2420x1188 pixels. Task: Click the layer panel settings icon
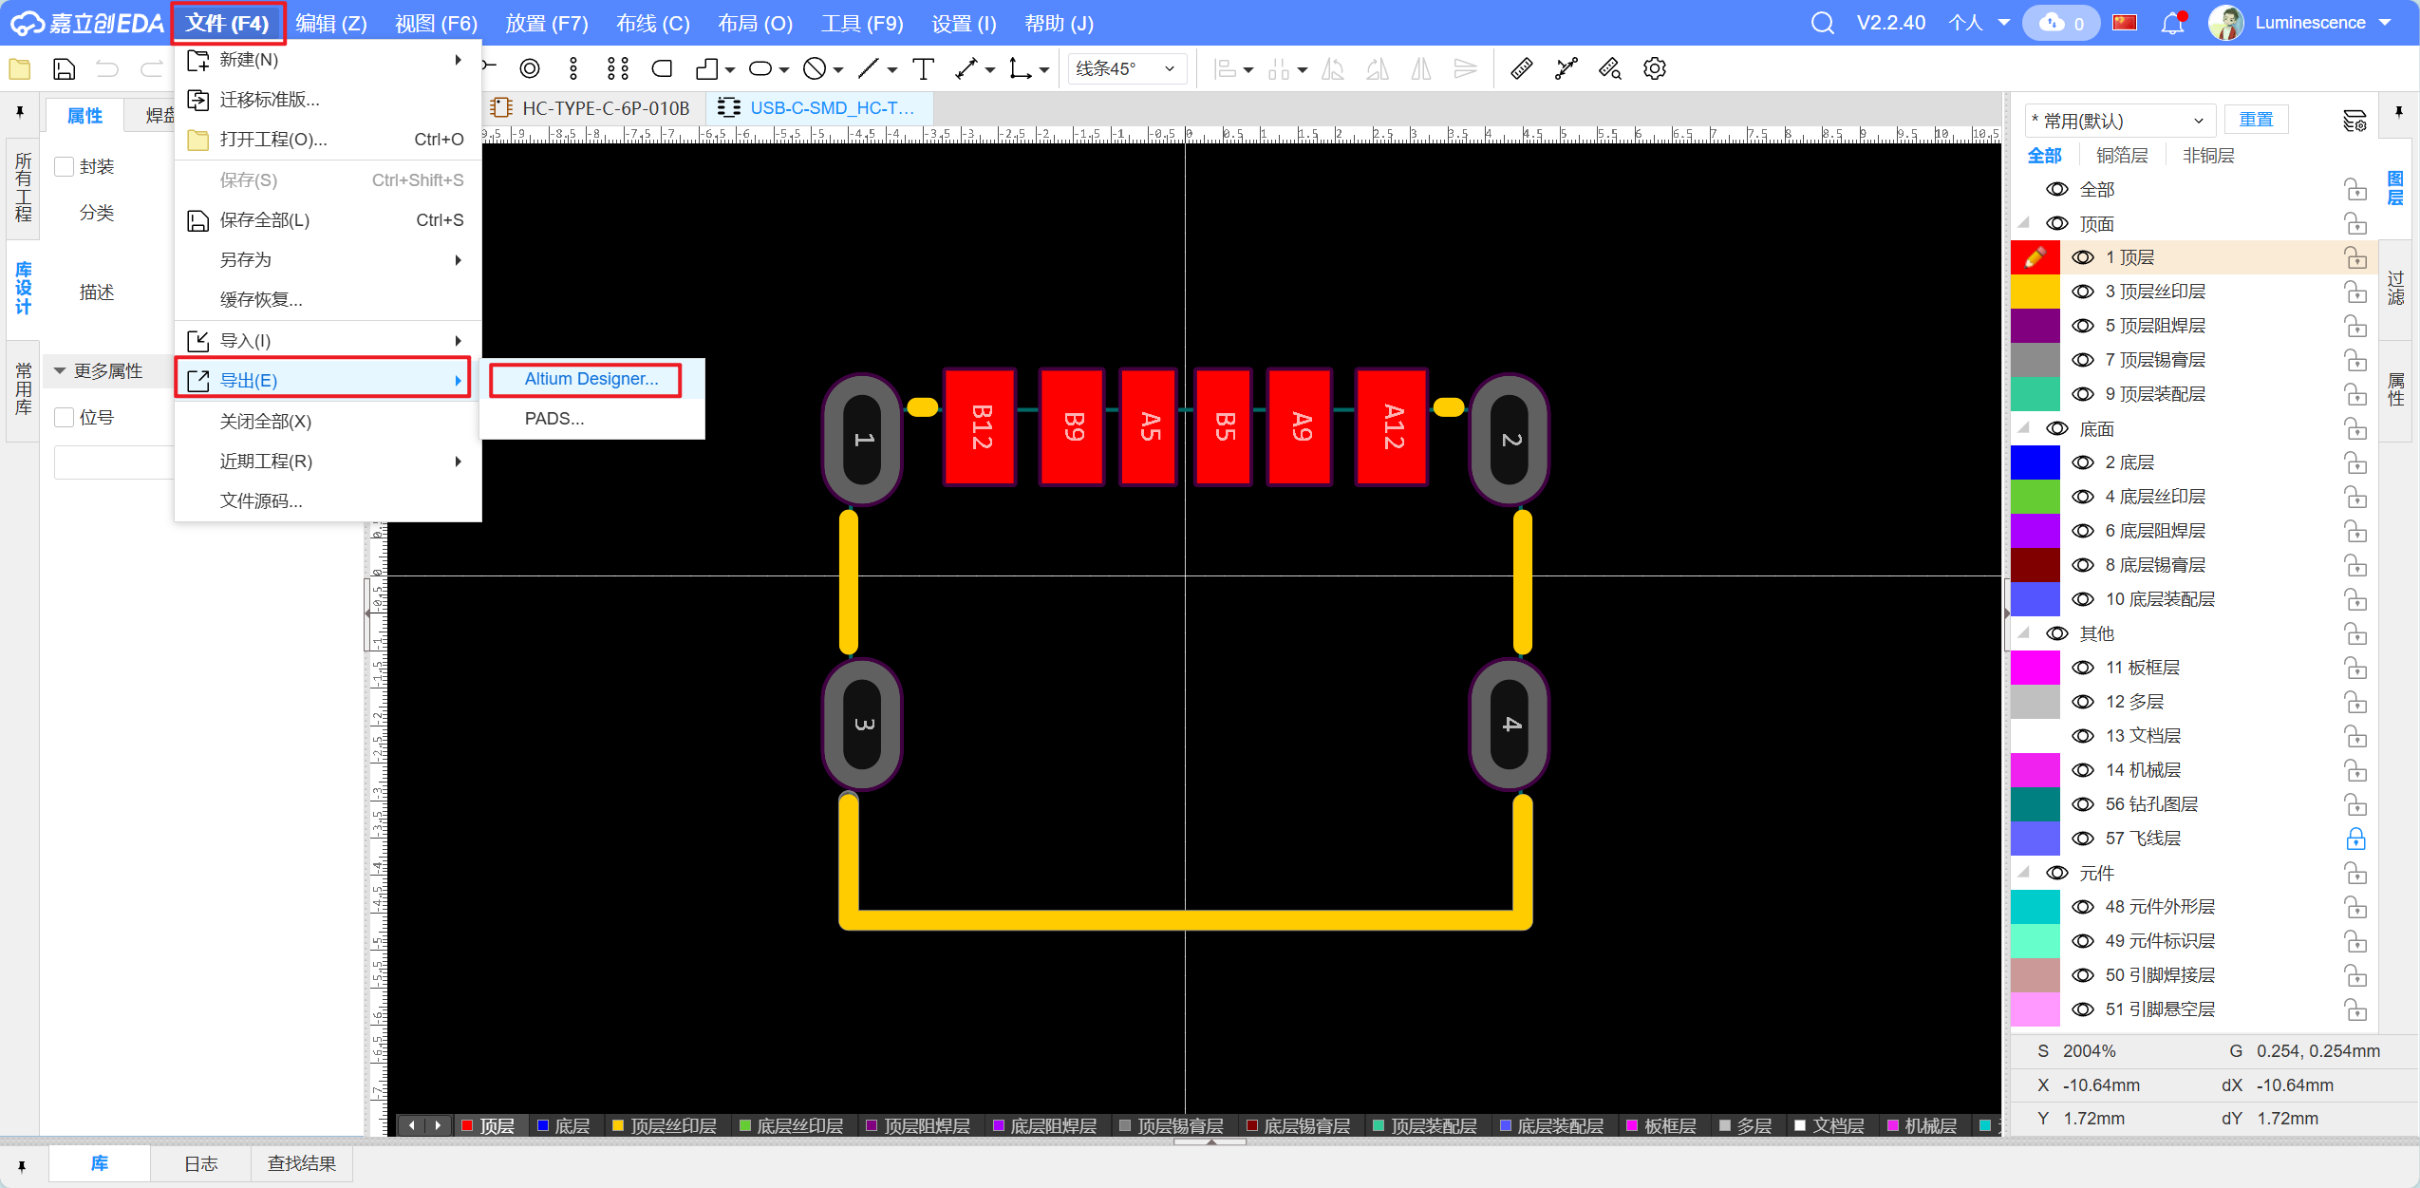2355,121
